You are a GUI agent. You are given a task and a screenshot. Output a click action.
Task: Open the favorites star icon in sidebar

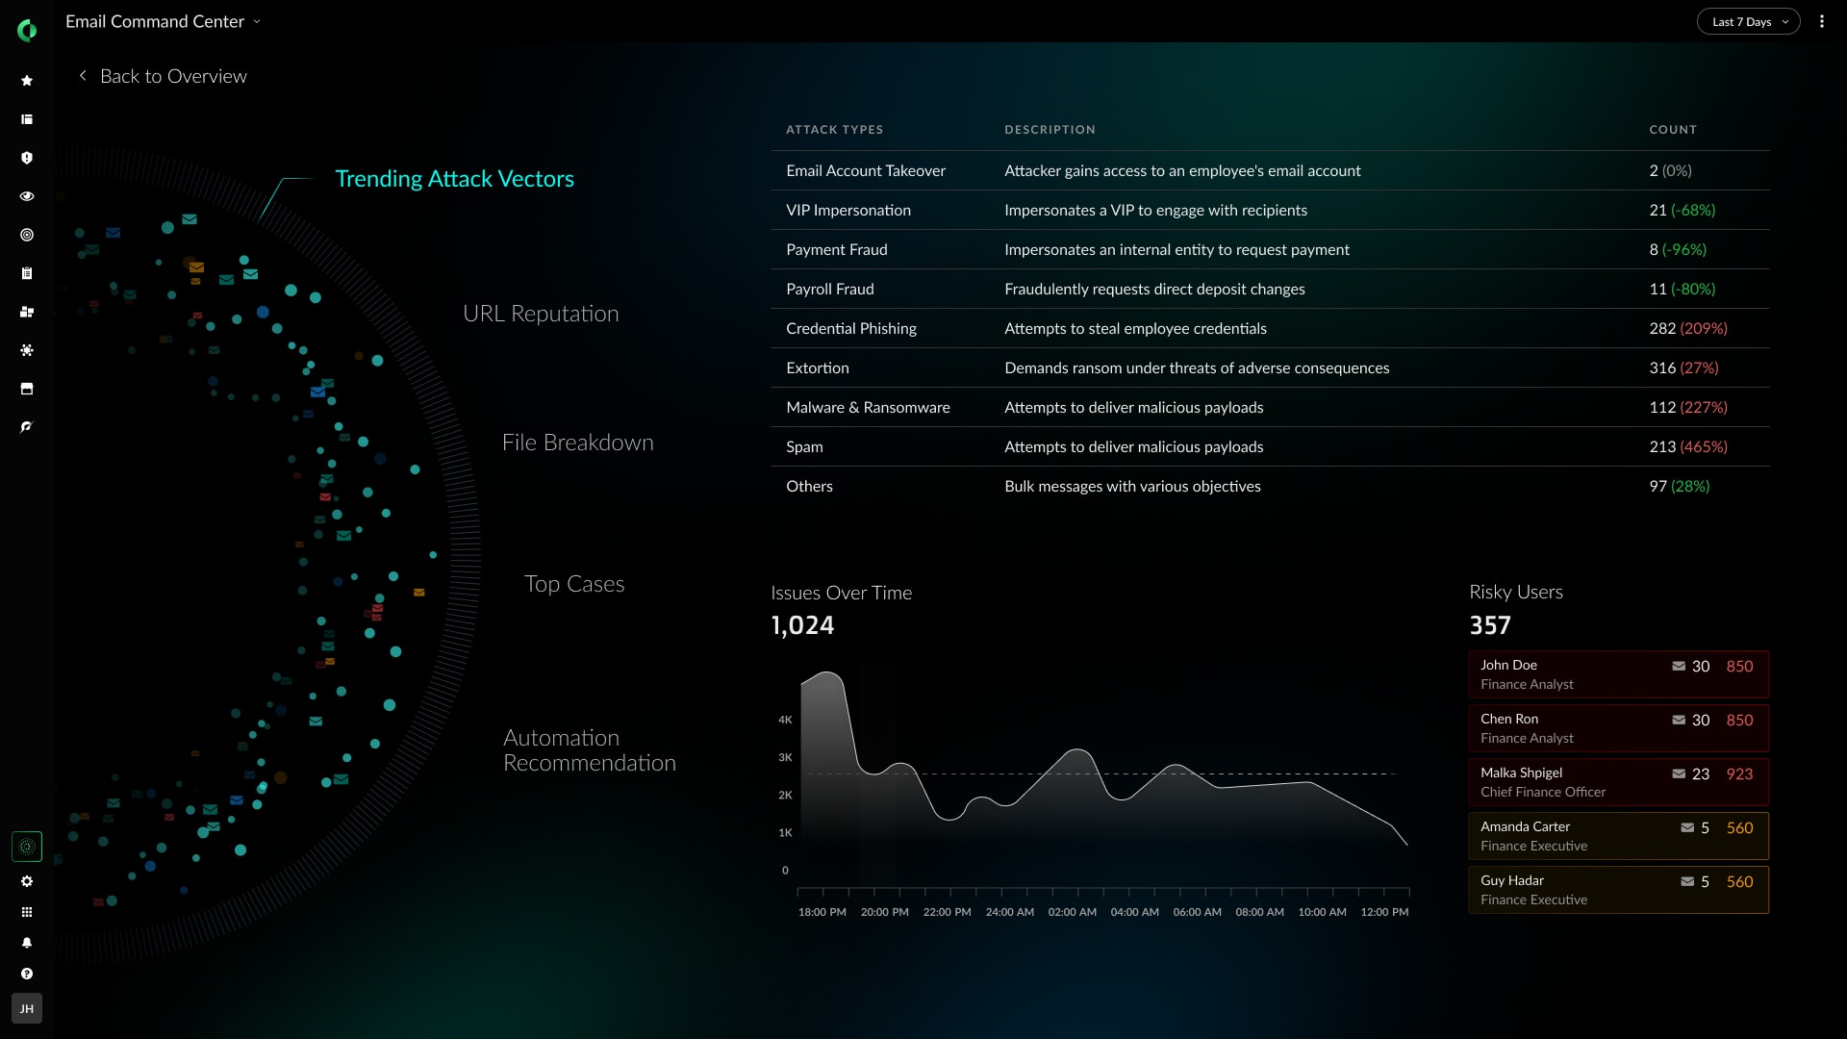click(x=27, y=81)
